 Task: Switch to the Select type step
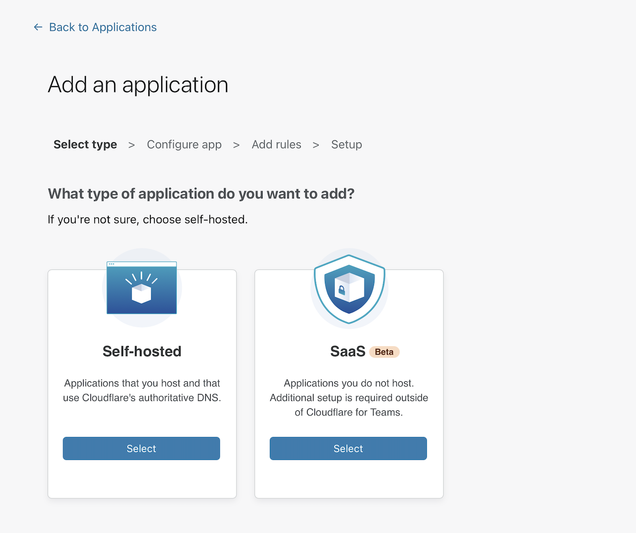pyautogui.click(x=85, y=144)
